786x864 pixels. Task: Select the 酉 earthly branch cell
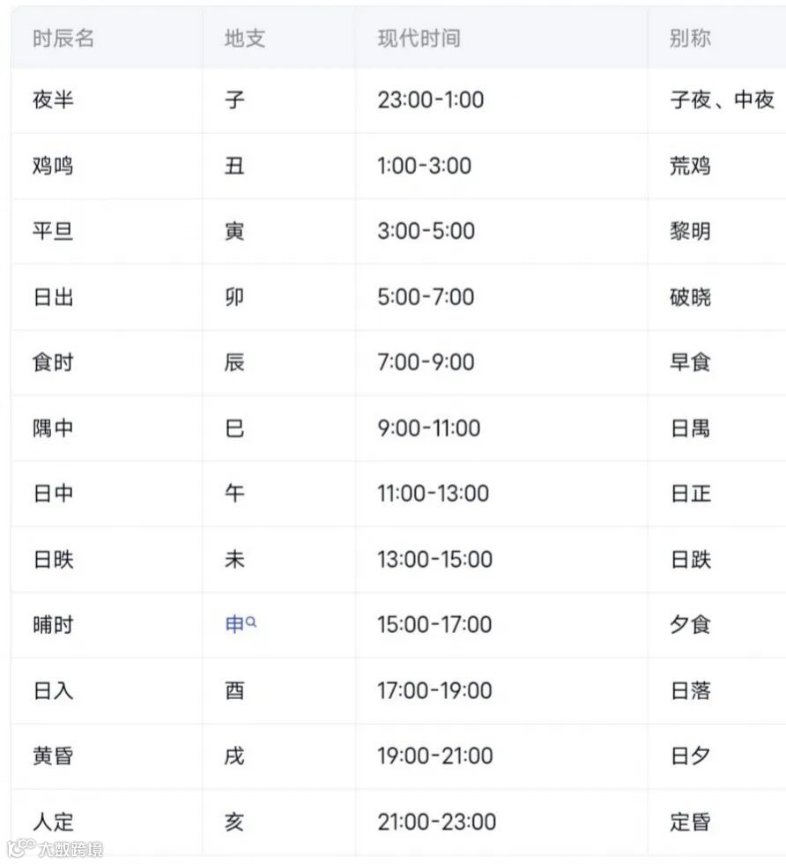click(x=234, y=690)
